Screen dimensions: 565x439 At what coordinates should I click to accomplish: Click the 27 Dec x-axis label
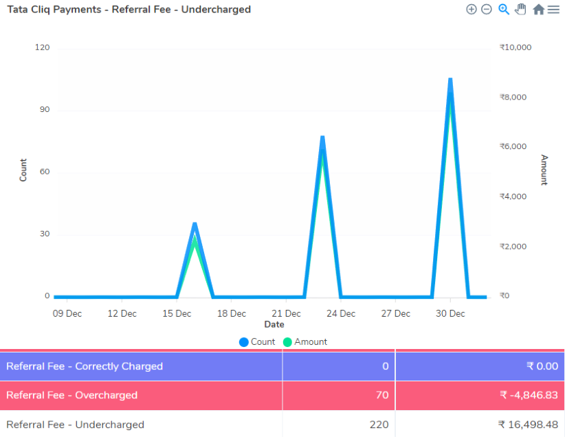pos(396,314)
